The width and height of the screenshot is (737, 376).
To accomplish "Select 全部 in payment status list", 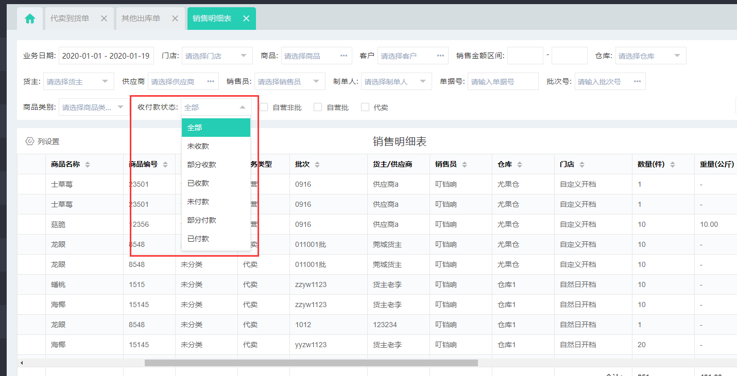I will (216, 128).
